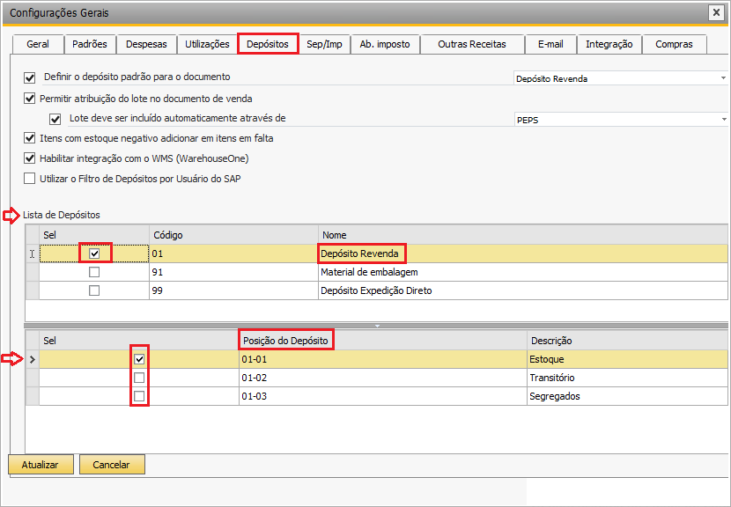Select position cell 01-03
The height and width of the screenshot is (507, 731).
(x=383, y=397)
